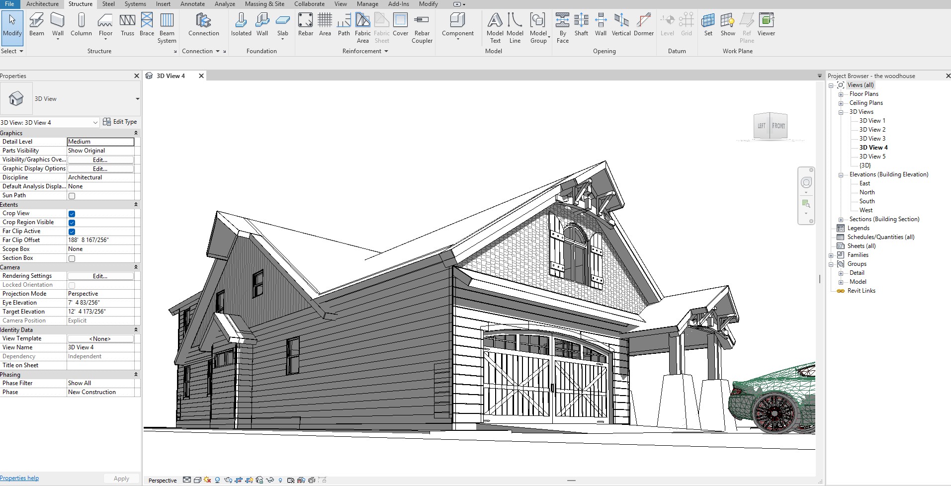Enable the Section Box checkbox

[72, 258]
